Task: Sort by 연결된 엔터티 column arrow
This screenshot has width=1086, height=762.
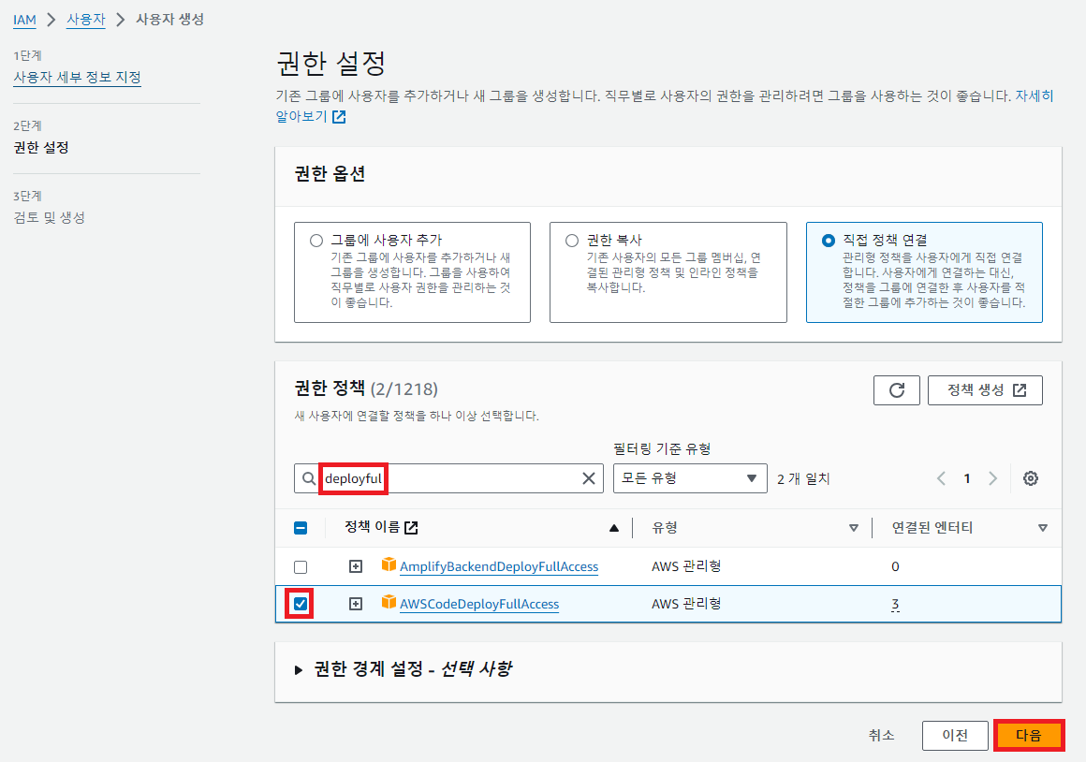Action: click(x=1042, y=528)
